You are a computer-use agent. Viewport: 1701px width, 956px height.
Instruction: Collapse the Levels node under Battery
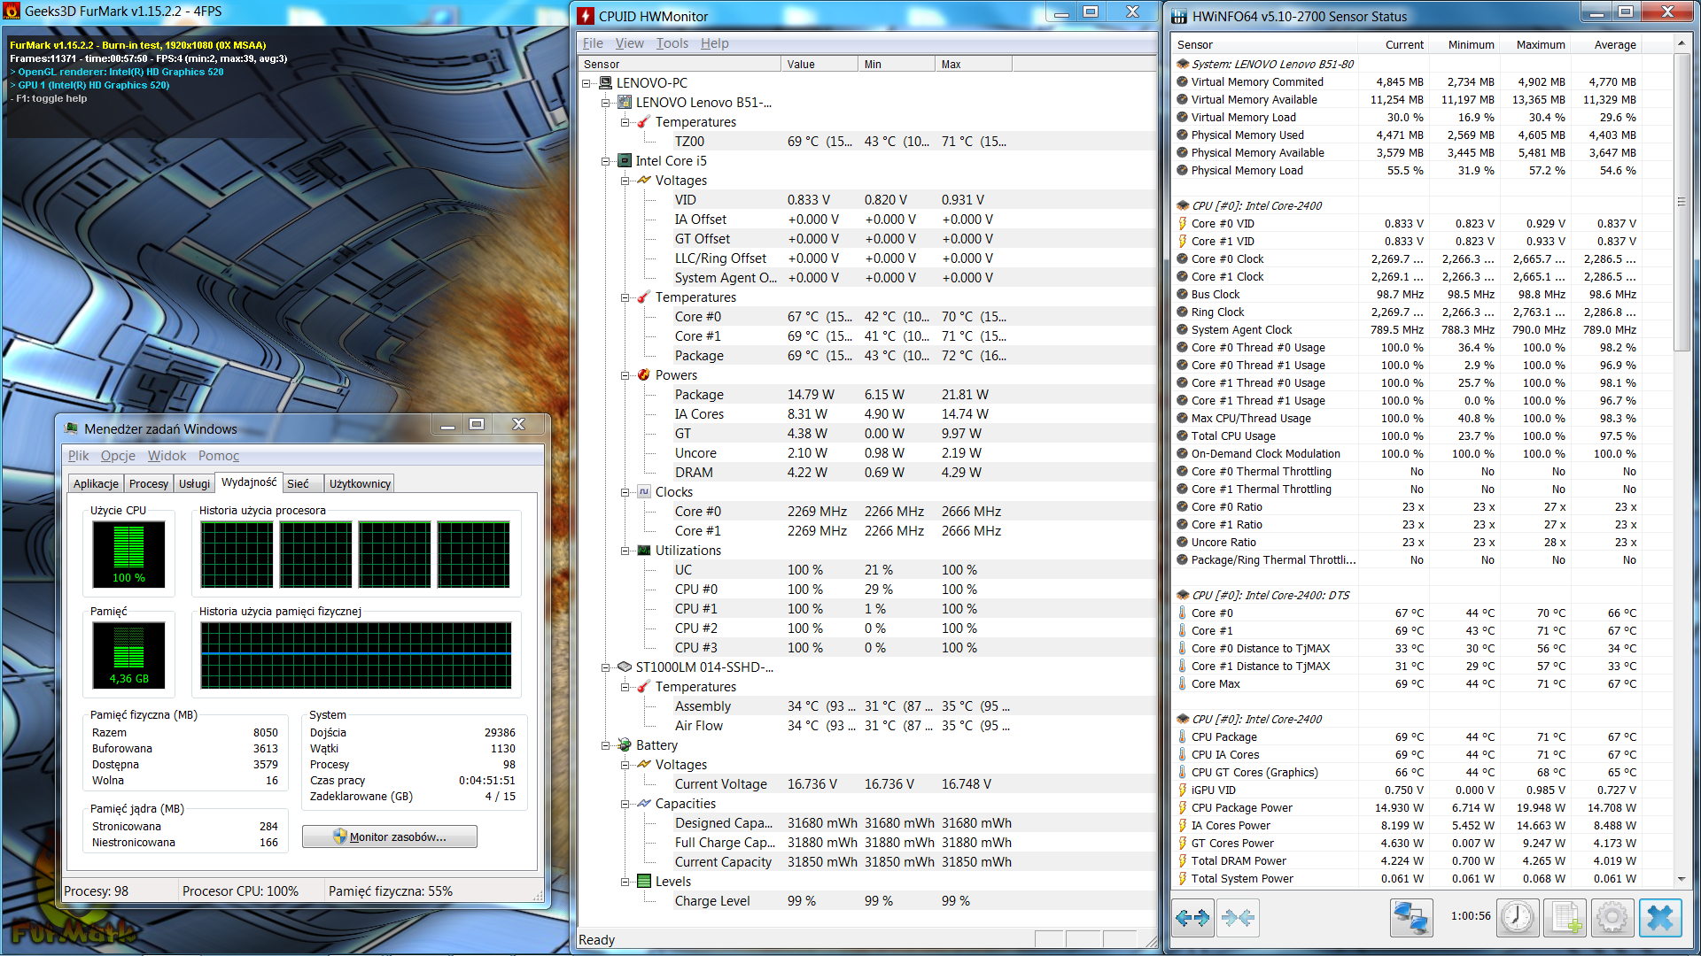pos(625,882)
